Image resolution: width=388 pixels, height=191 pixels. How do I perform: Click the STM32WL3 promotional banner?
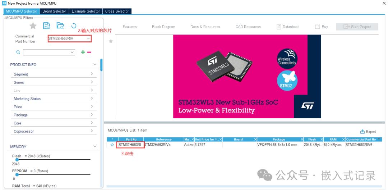[247, 76]
